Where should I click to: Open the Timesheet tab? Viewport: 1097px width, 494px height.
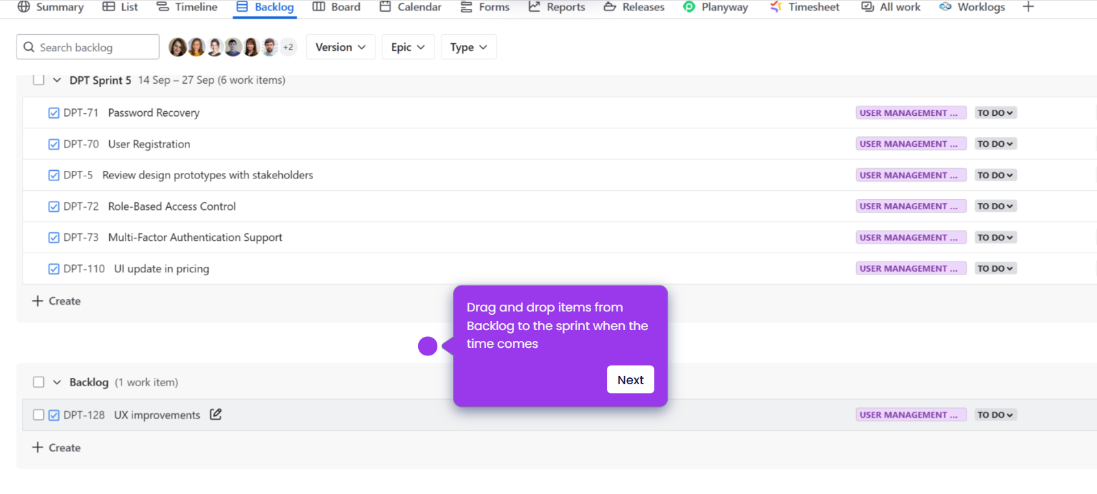pyautogui.click(x=805, y=7)
